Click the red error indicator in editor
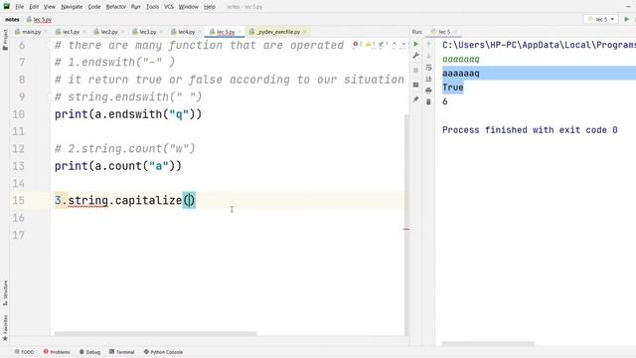The height and width of the screenshot is (358, 636). pos(357,44)
